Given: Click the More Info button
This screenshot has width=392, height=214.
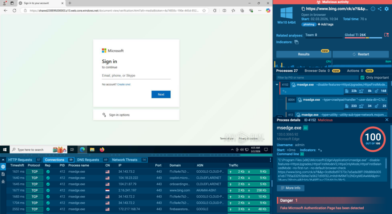Looking at the screenshot, I should 291,188.
